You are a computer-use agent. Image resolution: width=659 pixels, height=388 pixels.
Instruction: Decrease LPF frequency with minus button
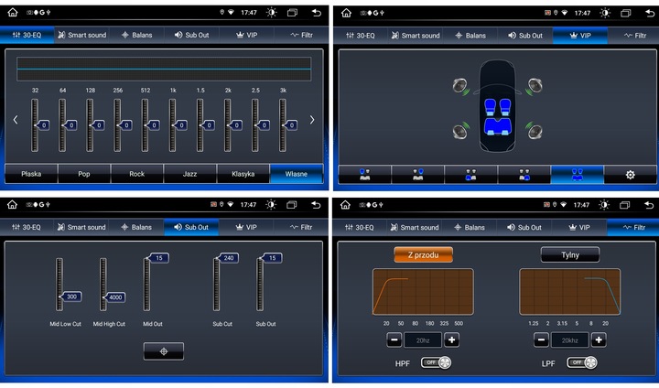[541, 339]
